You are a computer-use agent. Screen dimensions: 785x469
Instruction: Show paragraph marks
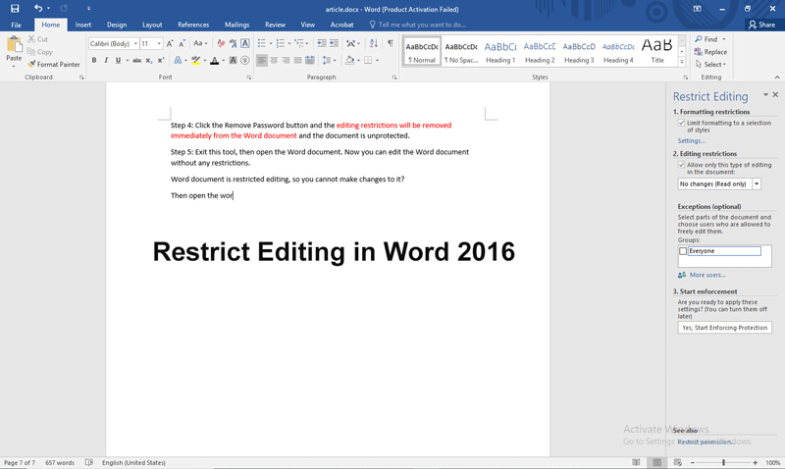[x=390, y=43]
